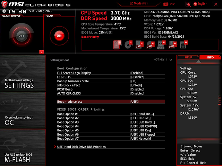The width and height of the screenshot is (222, 166).
Task: Change Boot Option #4 [UEFI USB CD/DVD] value
Action: coord(144,126)
